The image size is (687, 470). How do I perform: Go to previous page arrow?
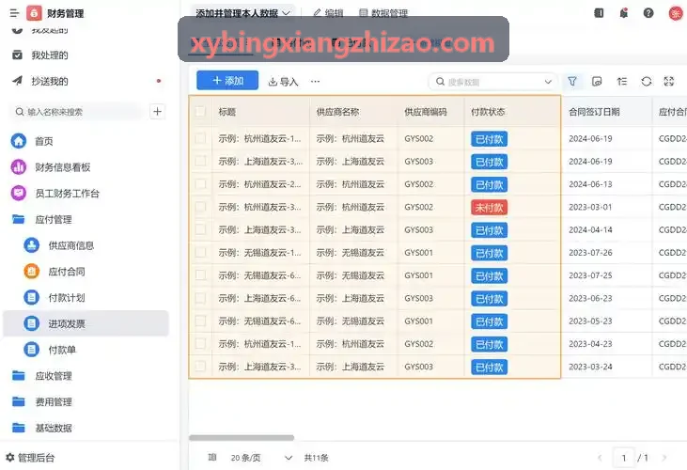click(x=600, y=458)
